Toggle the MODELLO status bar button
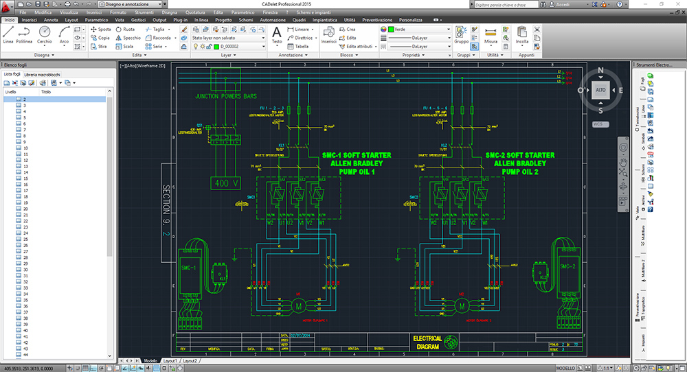 [x=565, y=369]
